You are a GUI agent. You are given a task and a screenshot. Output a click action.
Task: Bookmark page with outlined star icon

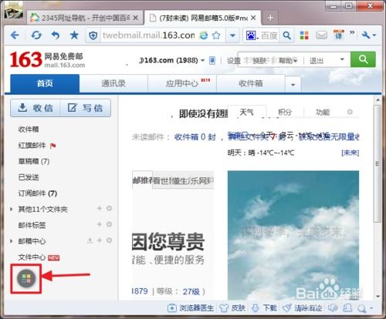(216, 35)
